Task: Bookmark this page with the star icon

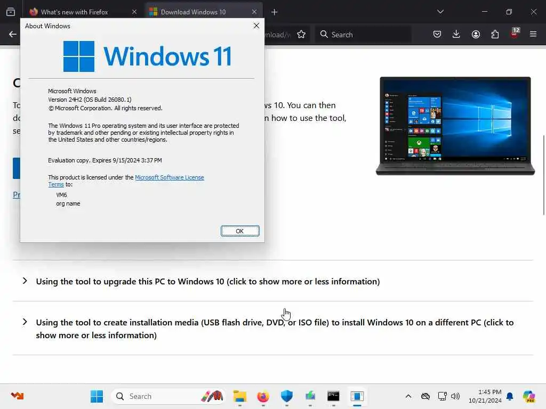Action: coord(301,34)
